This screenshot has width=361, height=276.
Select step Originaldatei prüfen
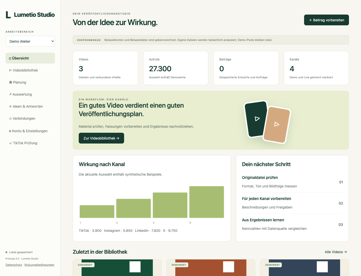(x=292, y=182)
